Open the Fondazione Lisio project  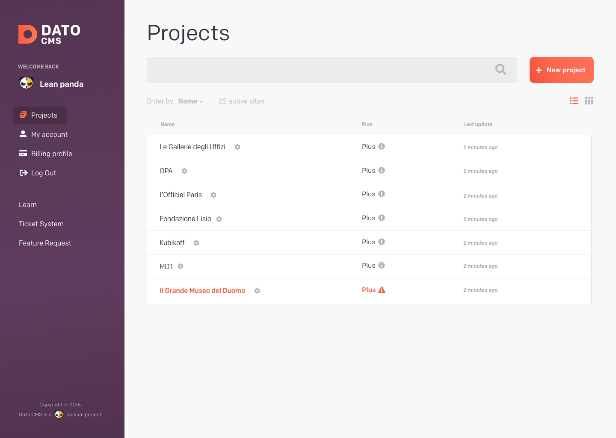[185, 219]
